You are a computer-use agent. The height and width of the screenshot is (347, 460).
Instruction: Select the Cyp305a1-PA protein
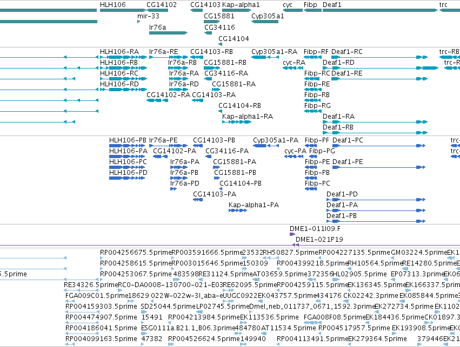(266, 146)
